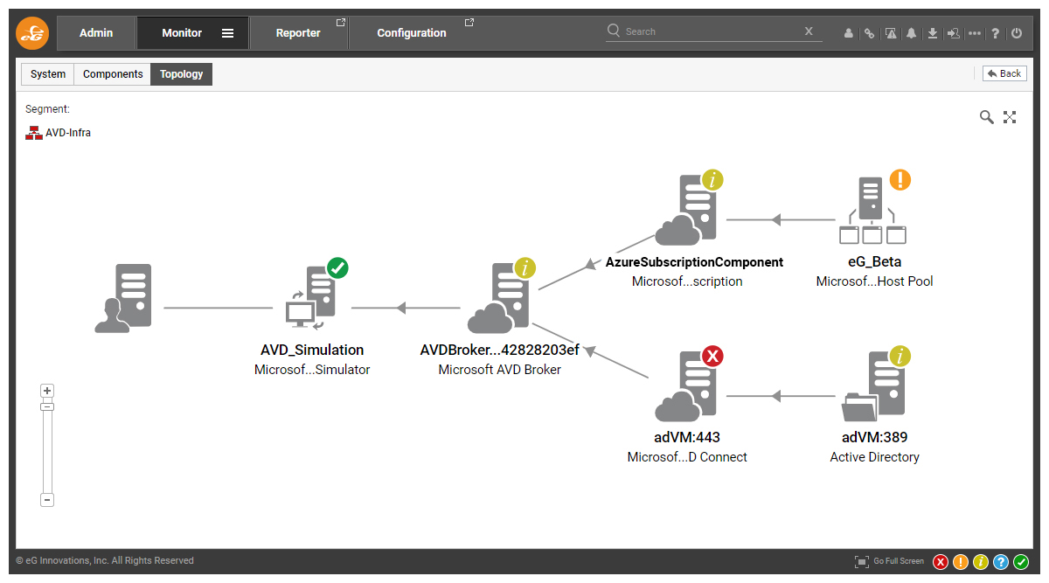Click the topology search magnifier icon

tap(987, 117)
